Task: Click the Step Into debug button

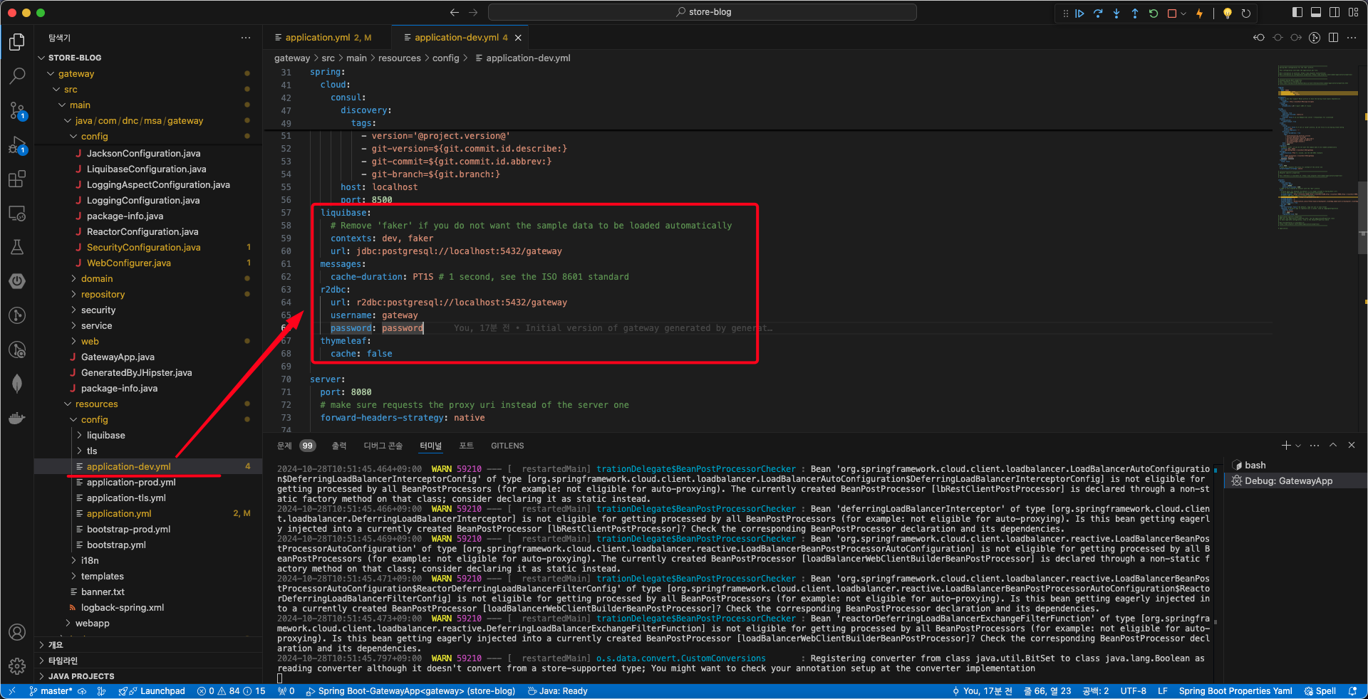Action: tap(1116, 14)
